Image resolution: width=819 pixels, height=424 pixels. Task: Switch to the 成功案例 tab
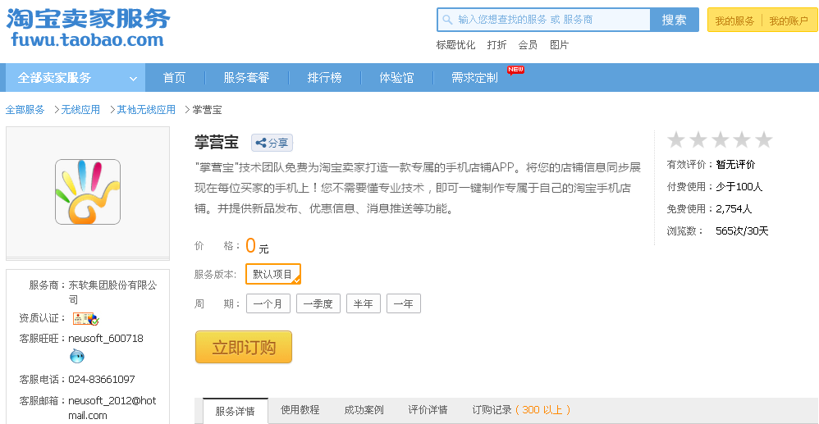(x=364, y=410)
